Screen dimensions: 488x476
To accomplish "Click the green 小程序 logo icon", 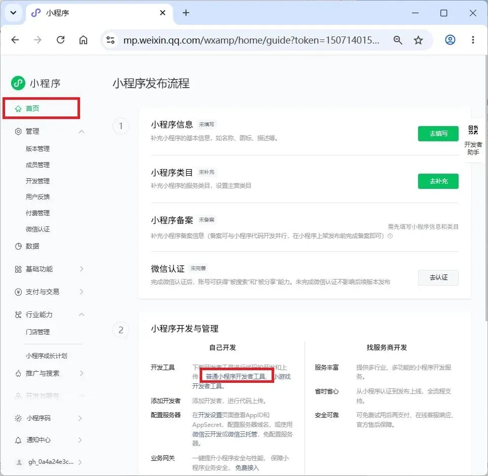I will coord(18,83).
